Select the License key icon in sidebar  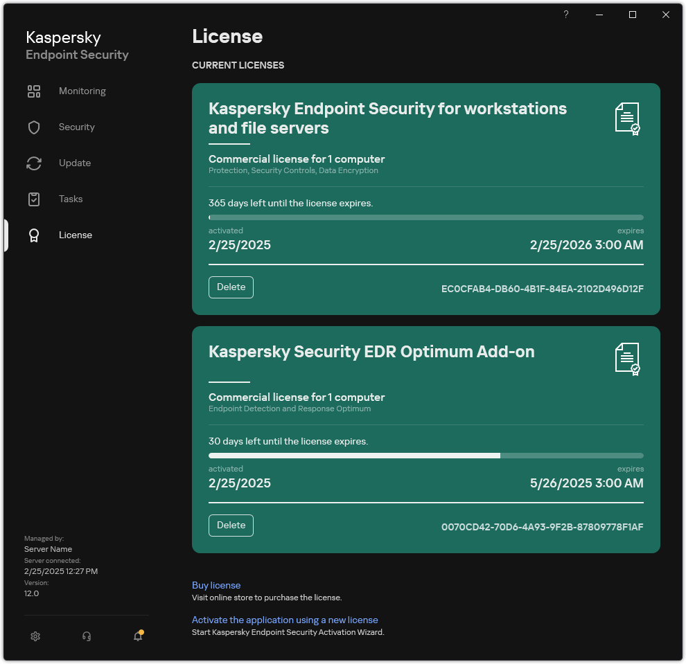click(34, 235)
